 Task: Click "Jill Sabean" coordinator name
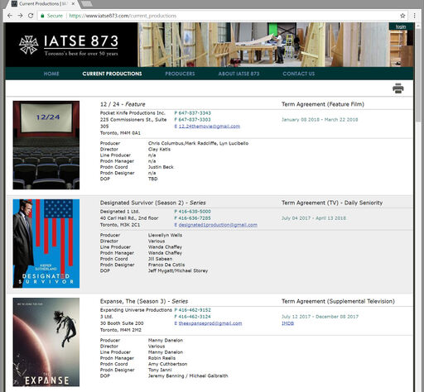point(160,259)
